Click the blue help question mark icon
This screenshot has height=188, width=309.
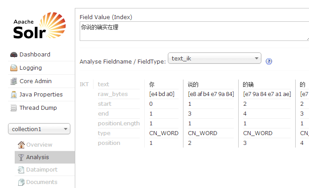[269, 61]
